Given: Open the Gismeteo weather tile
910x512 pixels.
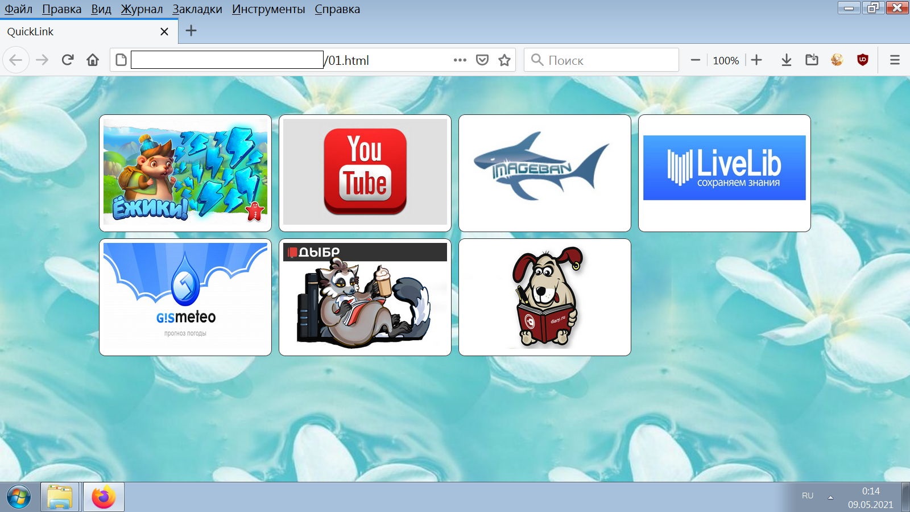Looking at the screenshot, I should coord(185,297).
